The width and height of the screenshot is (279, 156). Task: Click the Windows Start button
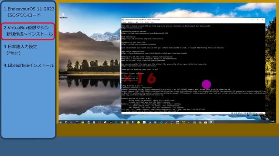tap(60, 122)
